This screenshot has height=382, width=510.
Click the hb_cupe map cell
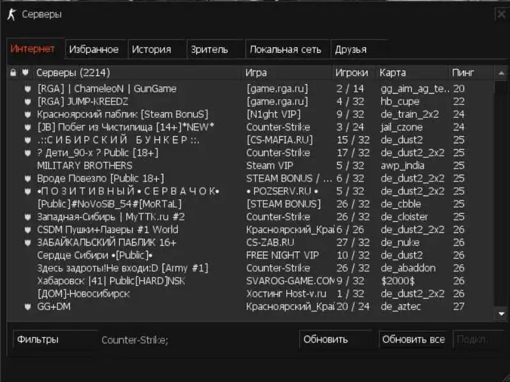pyautogui.click(x=400, y=102)
